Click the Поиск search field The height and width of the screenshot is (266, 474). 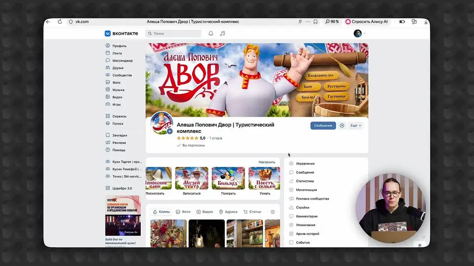coord(173,33)
